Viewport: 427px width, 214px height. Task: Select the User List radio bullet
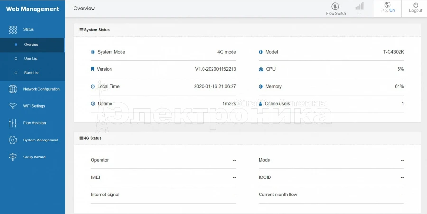pos(16,59)
